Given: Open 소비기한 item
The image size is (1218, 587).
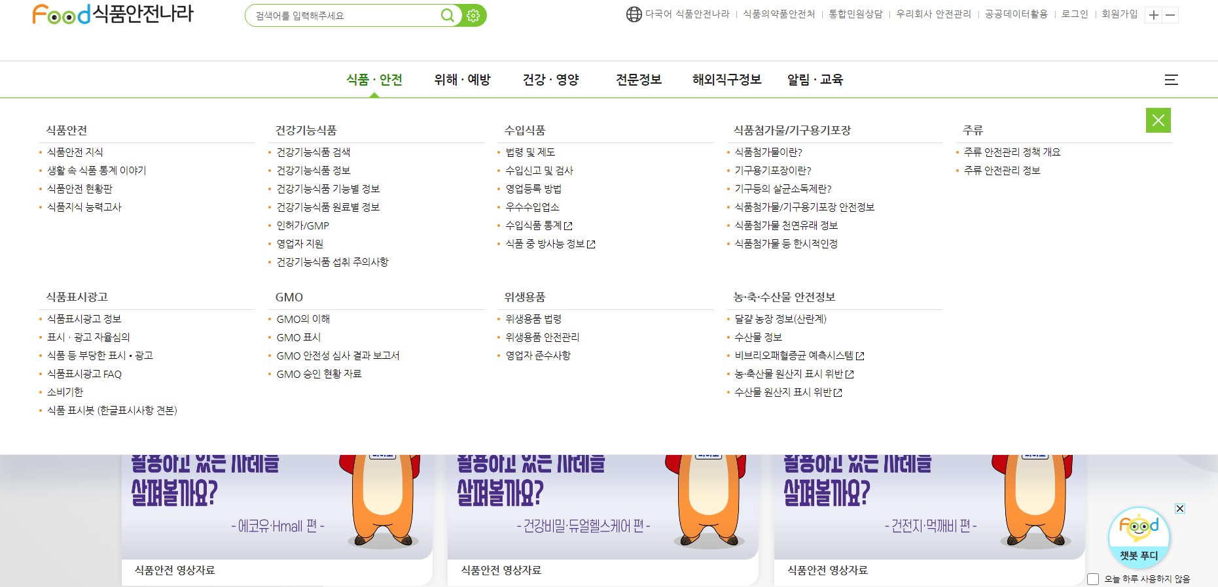Looking at the screenshot, I should (x=65, y=392).
